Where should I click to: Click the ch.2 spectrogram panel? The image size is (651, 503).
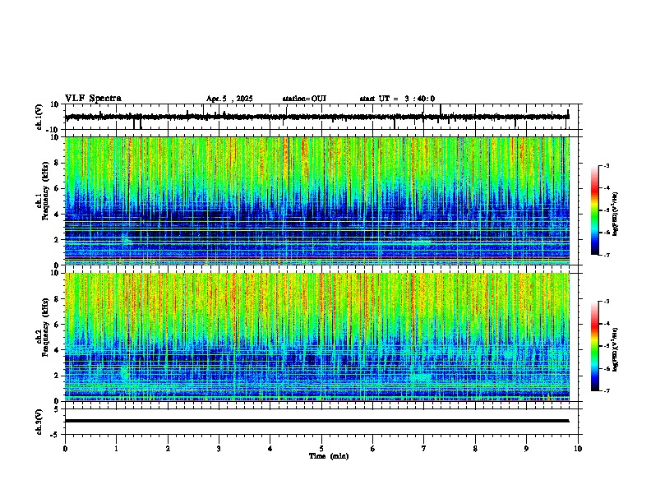317,337
